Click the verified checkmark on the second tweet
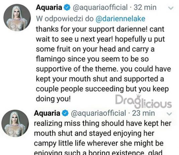 [65, 113]
